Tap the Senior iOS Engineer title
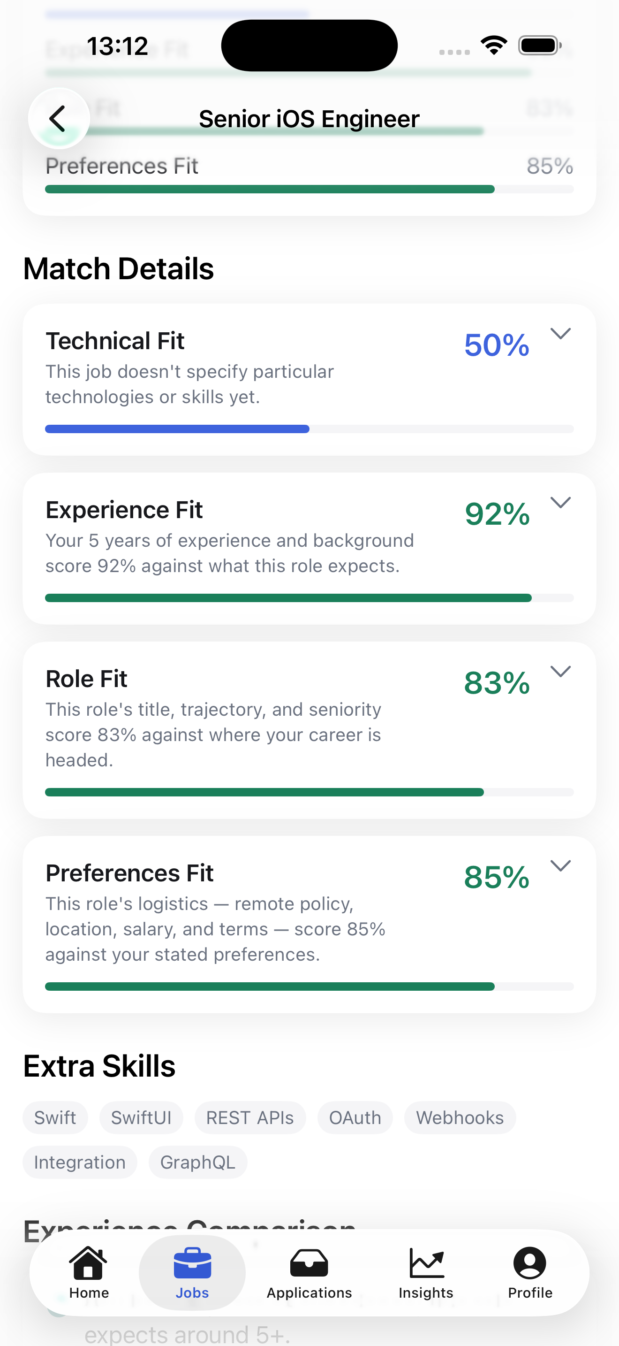Viewport: 619px width, 1346px height. point(309,119)
